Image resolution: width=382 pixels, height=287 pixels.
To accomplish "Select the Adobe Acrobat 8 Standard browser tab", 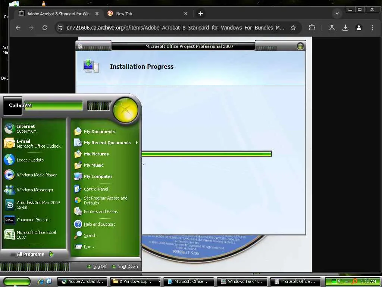I will pos(59,14).
